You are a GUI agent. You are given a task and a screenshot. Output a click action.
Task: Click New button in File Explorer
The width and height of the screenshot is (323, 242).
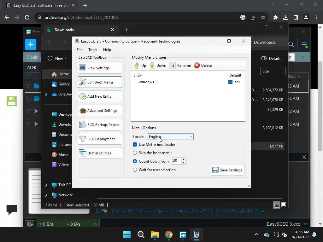[57, 58]
